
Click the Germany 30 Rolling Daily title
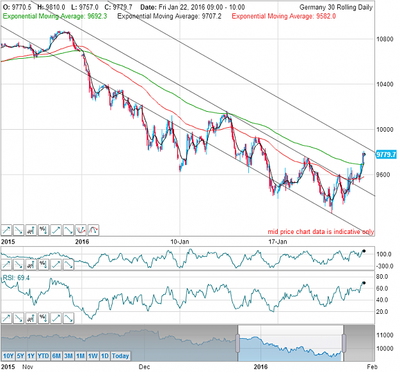point(336,7)
